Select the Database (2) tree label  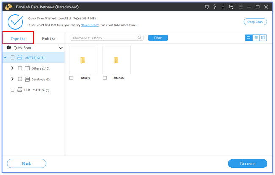tap(41, 79)
